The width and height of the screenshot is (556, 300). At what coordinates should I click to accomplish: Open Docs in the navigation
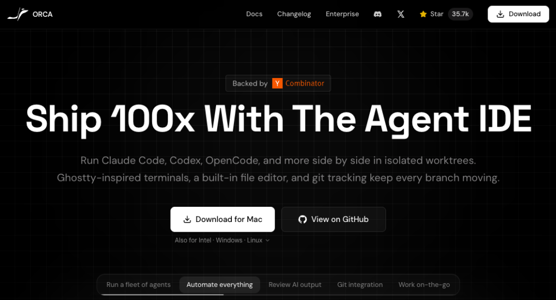click(x=254, y=14)
